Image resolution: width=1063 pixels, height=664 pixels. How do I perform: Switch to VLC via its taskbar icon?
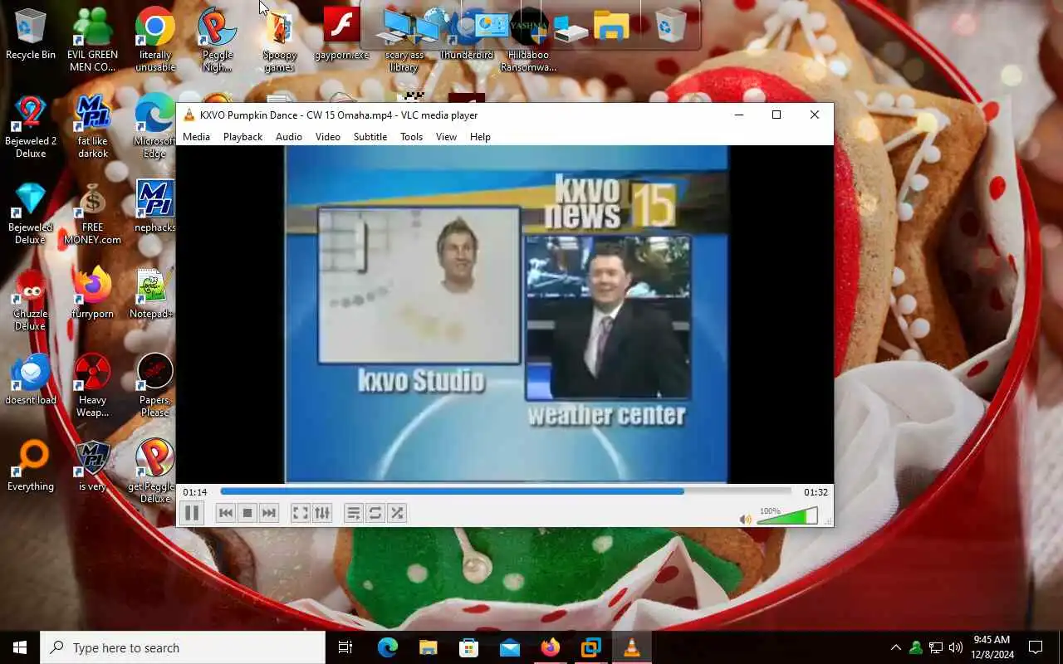tap(632, 647)
